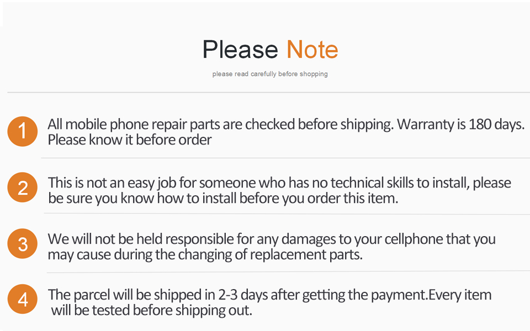Click the "Please know it before order" line
The image size is (530, 331).
coord(130,140)
